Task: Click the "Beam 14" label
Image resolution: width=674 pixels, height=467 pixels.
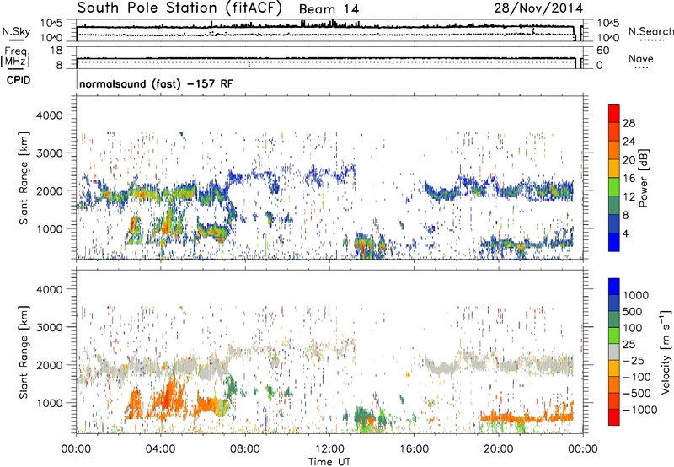Action: [329, 9]
